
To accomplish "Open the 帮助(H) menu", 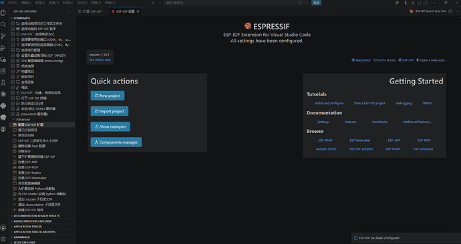I will (x=110, y=3).
